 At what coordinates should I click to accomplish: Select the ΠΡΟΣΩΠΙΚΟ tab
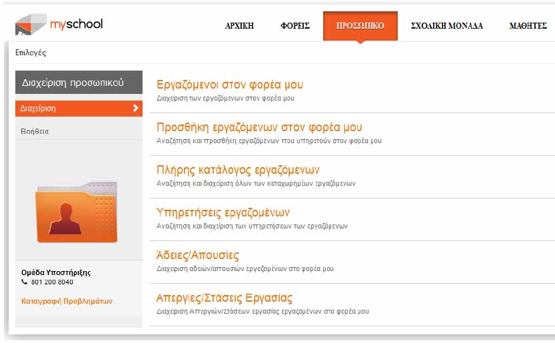360,27
